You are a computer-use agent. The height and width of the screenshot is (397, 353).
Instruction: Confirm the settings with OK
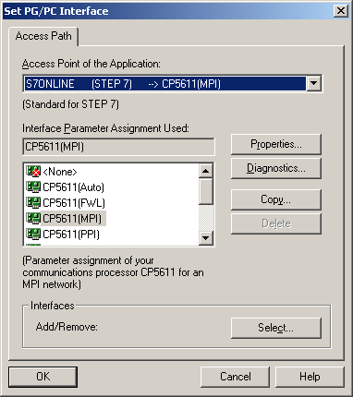43,377
